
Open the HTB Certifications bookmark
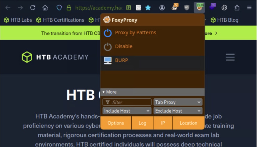[60, 20]
